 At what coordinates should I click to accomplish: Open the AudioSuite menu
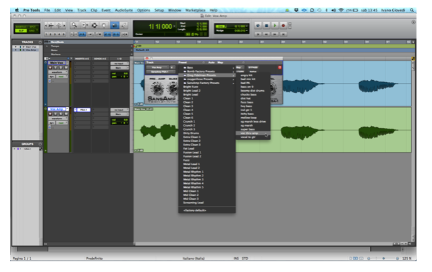pyautogui.click(x=124, y=10)
